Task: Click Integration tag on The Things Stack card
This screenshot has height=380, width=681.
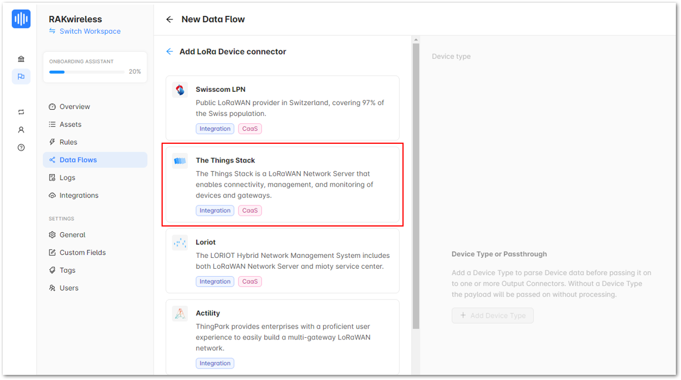Action: pyautogui.click(x=215, y=211)
